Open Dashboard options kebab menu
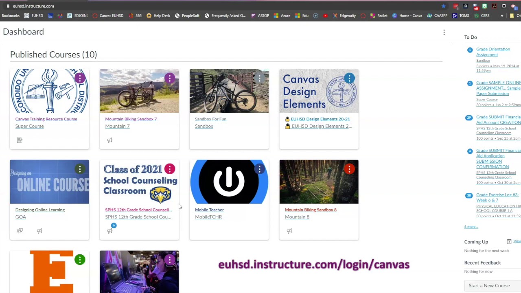 coord(444,33)
